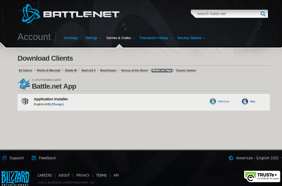Expand the Settings menu
This screenshot has width=282, height=186.
(x=93, y=38)
